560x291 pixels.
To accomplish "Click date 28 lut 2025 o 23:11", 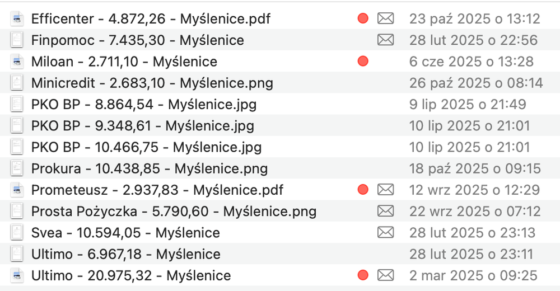I will pos(472,254).
